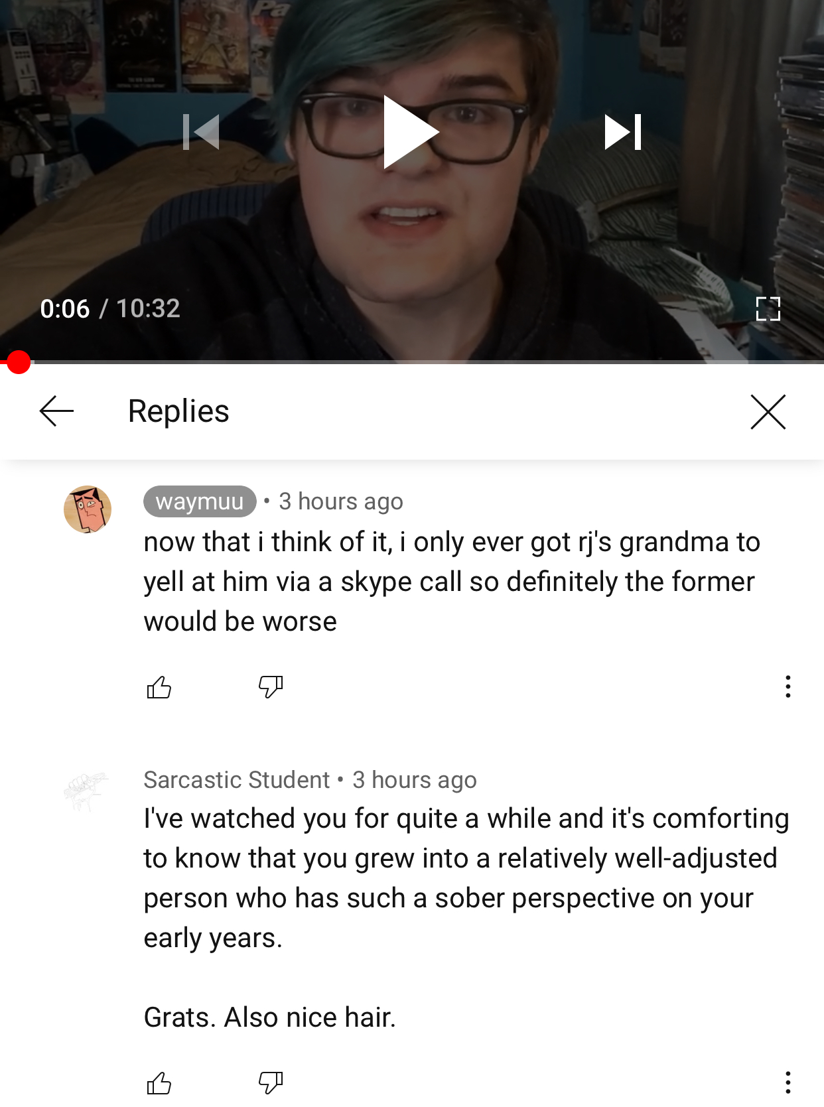Tap the Replies header title
Viewport: 824px width, 1107px height.
(x=178, y=411)
